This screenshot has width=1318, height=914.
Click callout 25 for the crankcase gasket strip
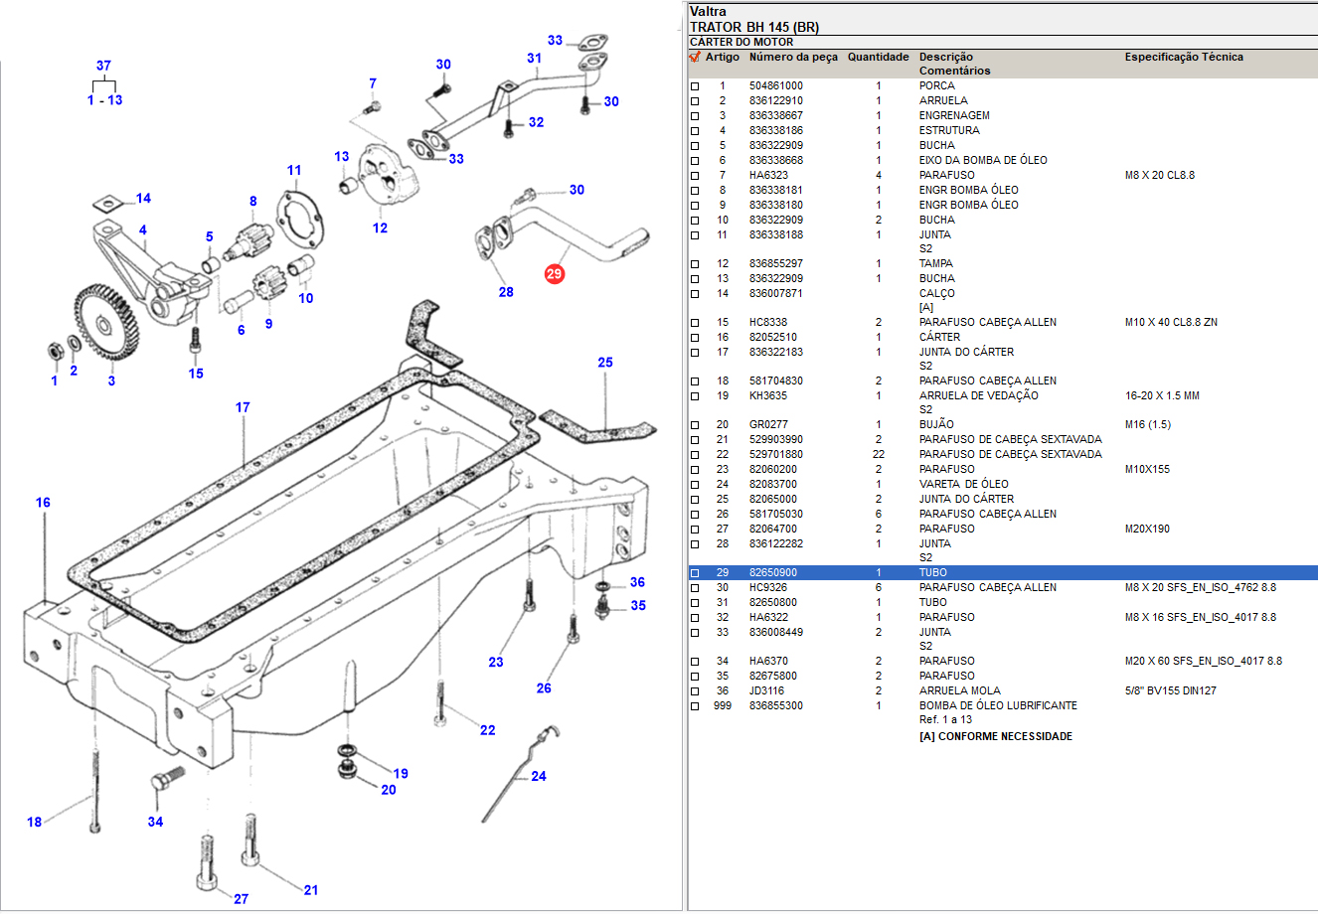tap(605, 363)
